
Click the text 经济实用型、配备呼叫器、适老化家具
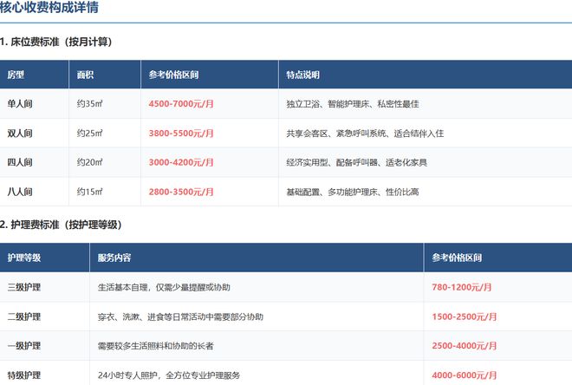point(356,162)
